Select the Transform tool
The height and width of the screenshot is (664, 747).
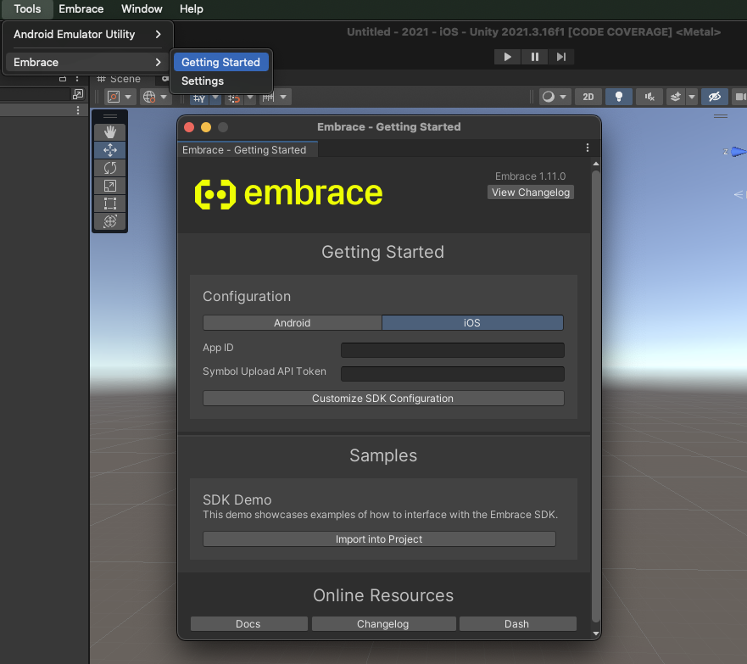110,221
